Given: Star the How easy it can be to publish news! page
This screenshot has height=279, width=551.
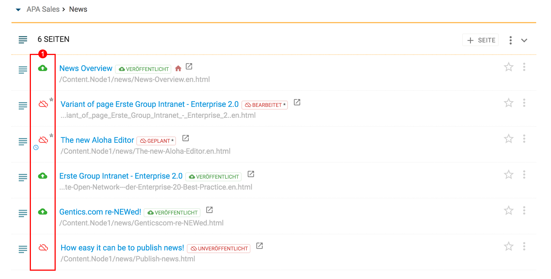Looking at the screenshot, I should (x=509, y=247).
